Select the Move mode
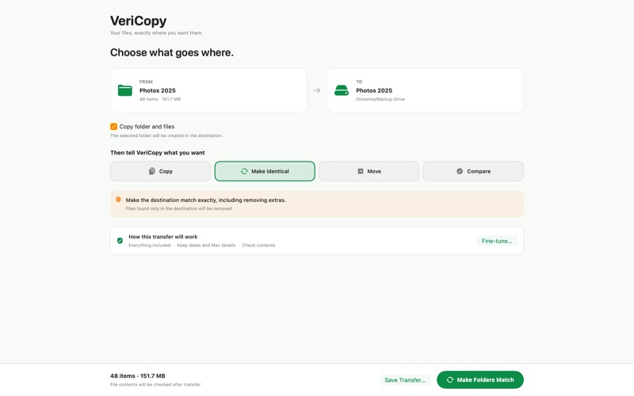The width and height of the screenshot is (634, 396). click(x=369, y=171)
